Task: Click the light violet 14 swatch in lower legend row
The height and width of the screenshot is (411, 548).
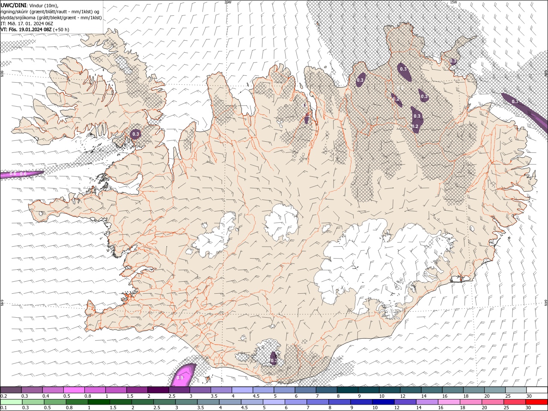Action: coord(427,402)
